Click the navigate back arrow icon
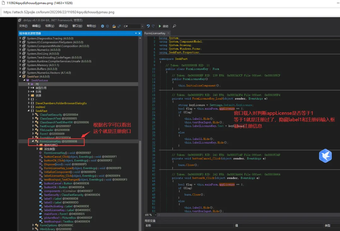340x231 pixels. pos(102,26)
